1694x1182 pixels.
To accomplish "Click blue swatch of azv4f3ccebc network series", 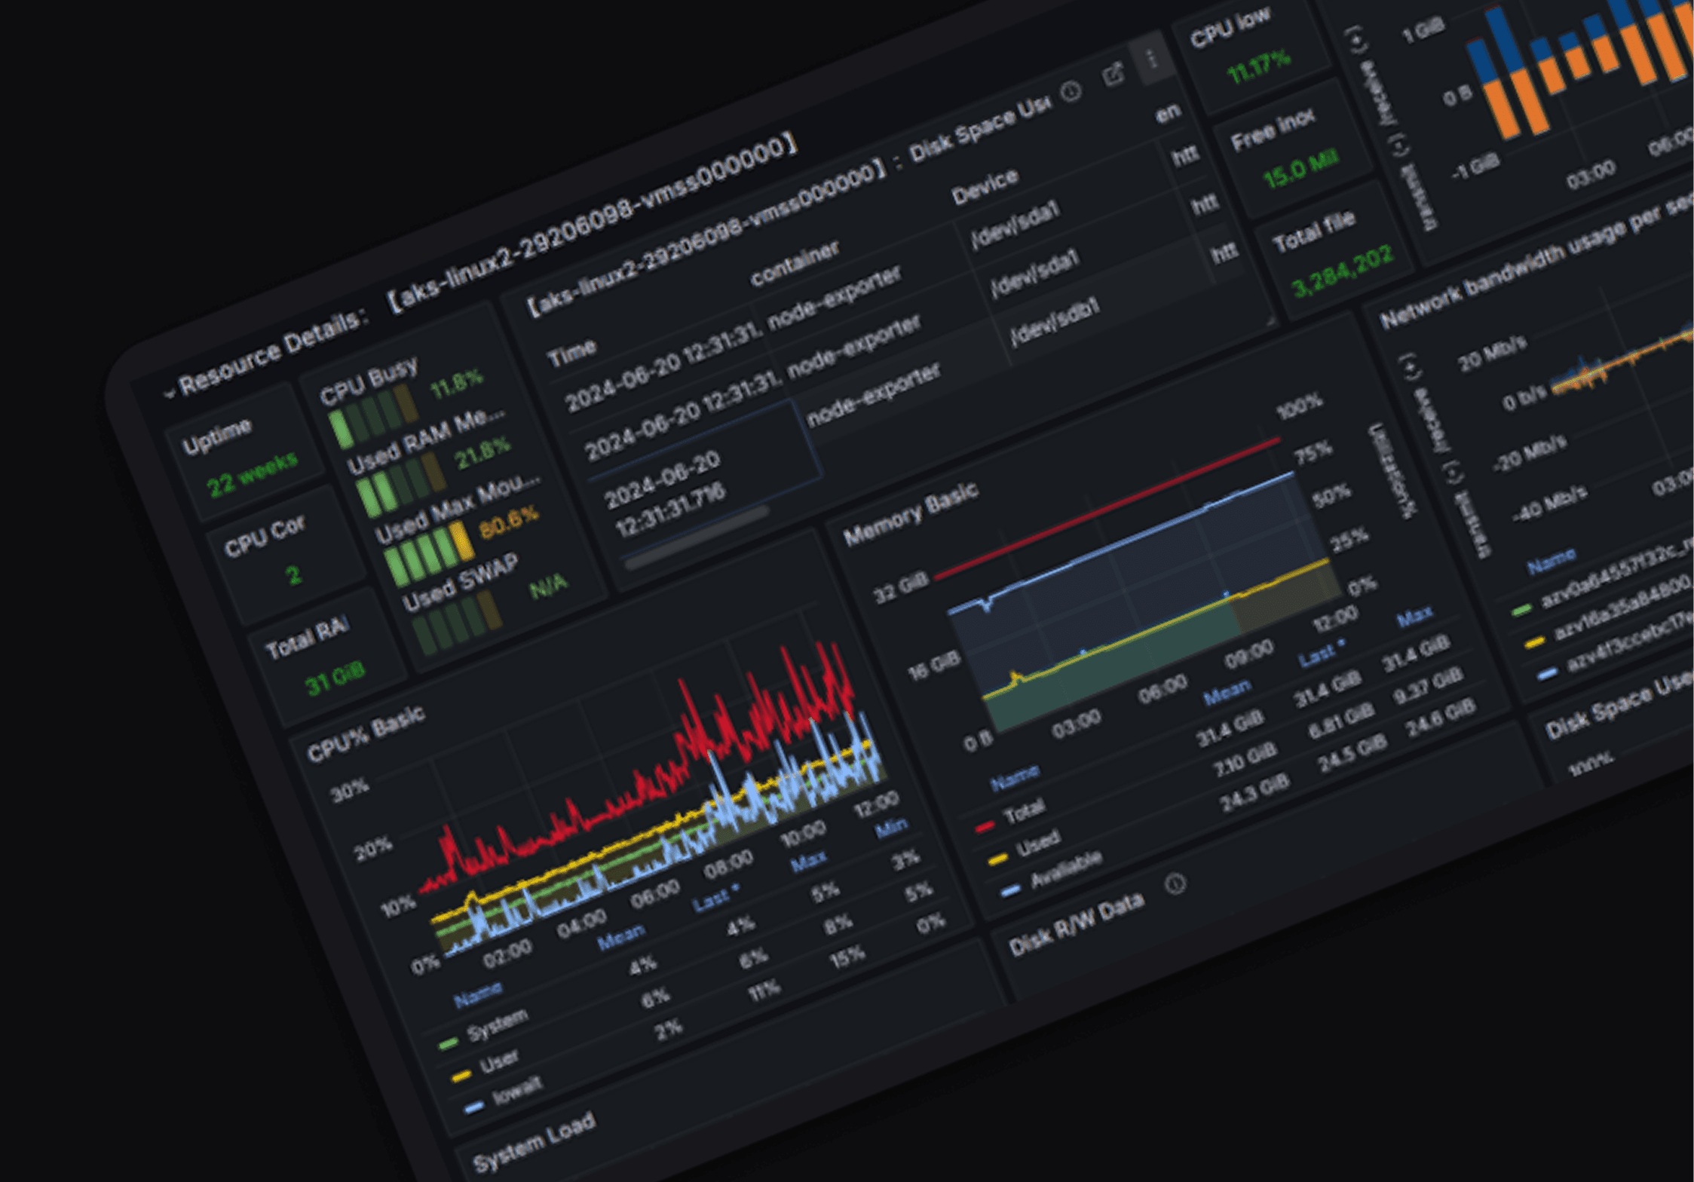I will (1547, 674).
